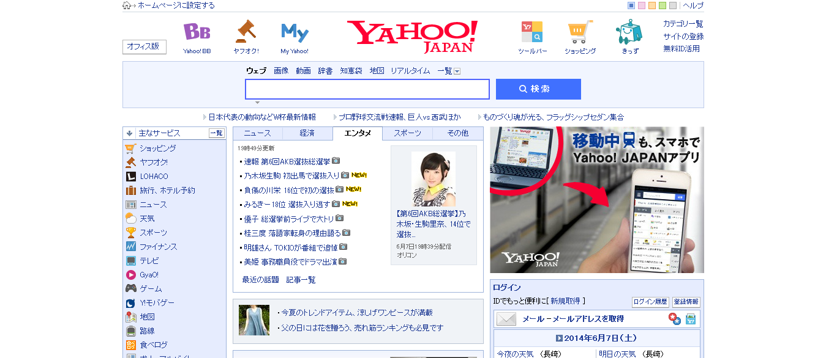Open the ツールバー icon
Image resolution: width=826 pixels, height=358 pixels.
point(532,32)
